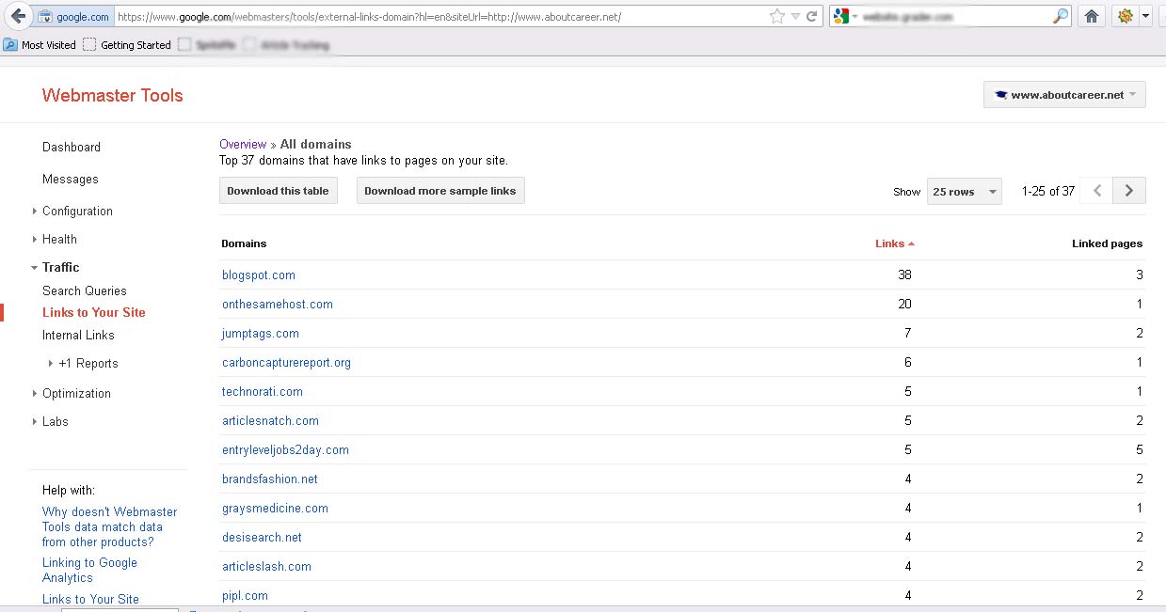Open Why doesn't Webmaster Tools data match help link
This screenshot has height=612, width=1166.
tap(109, 526)
